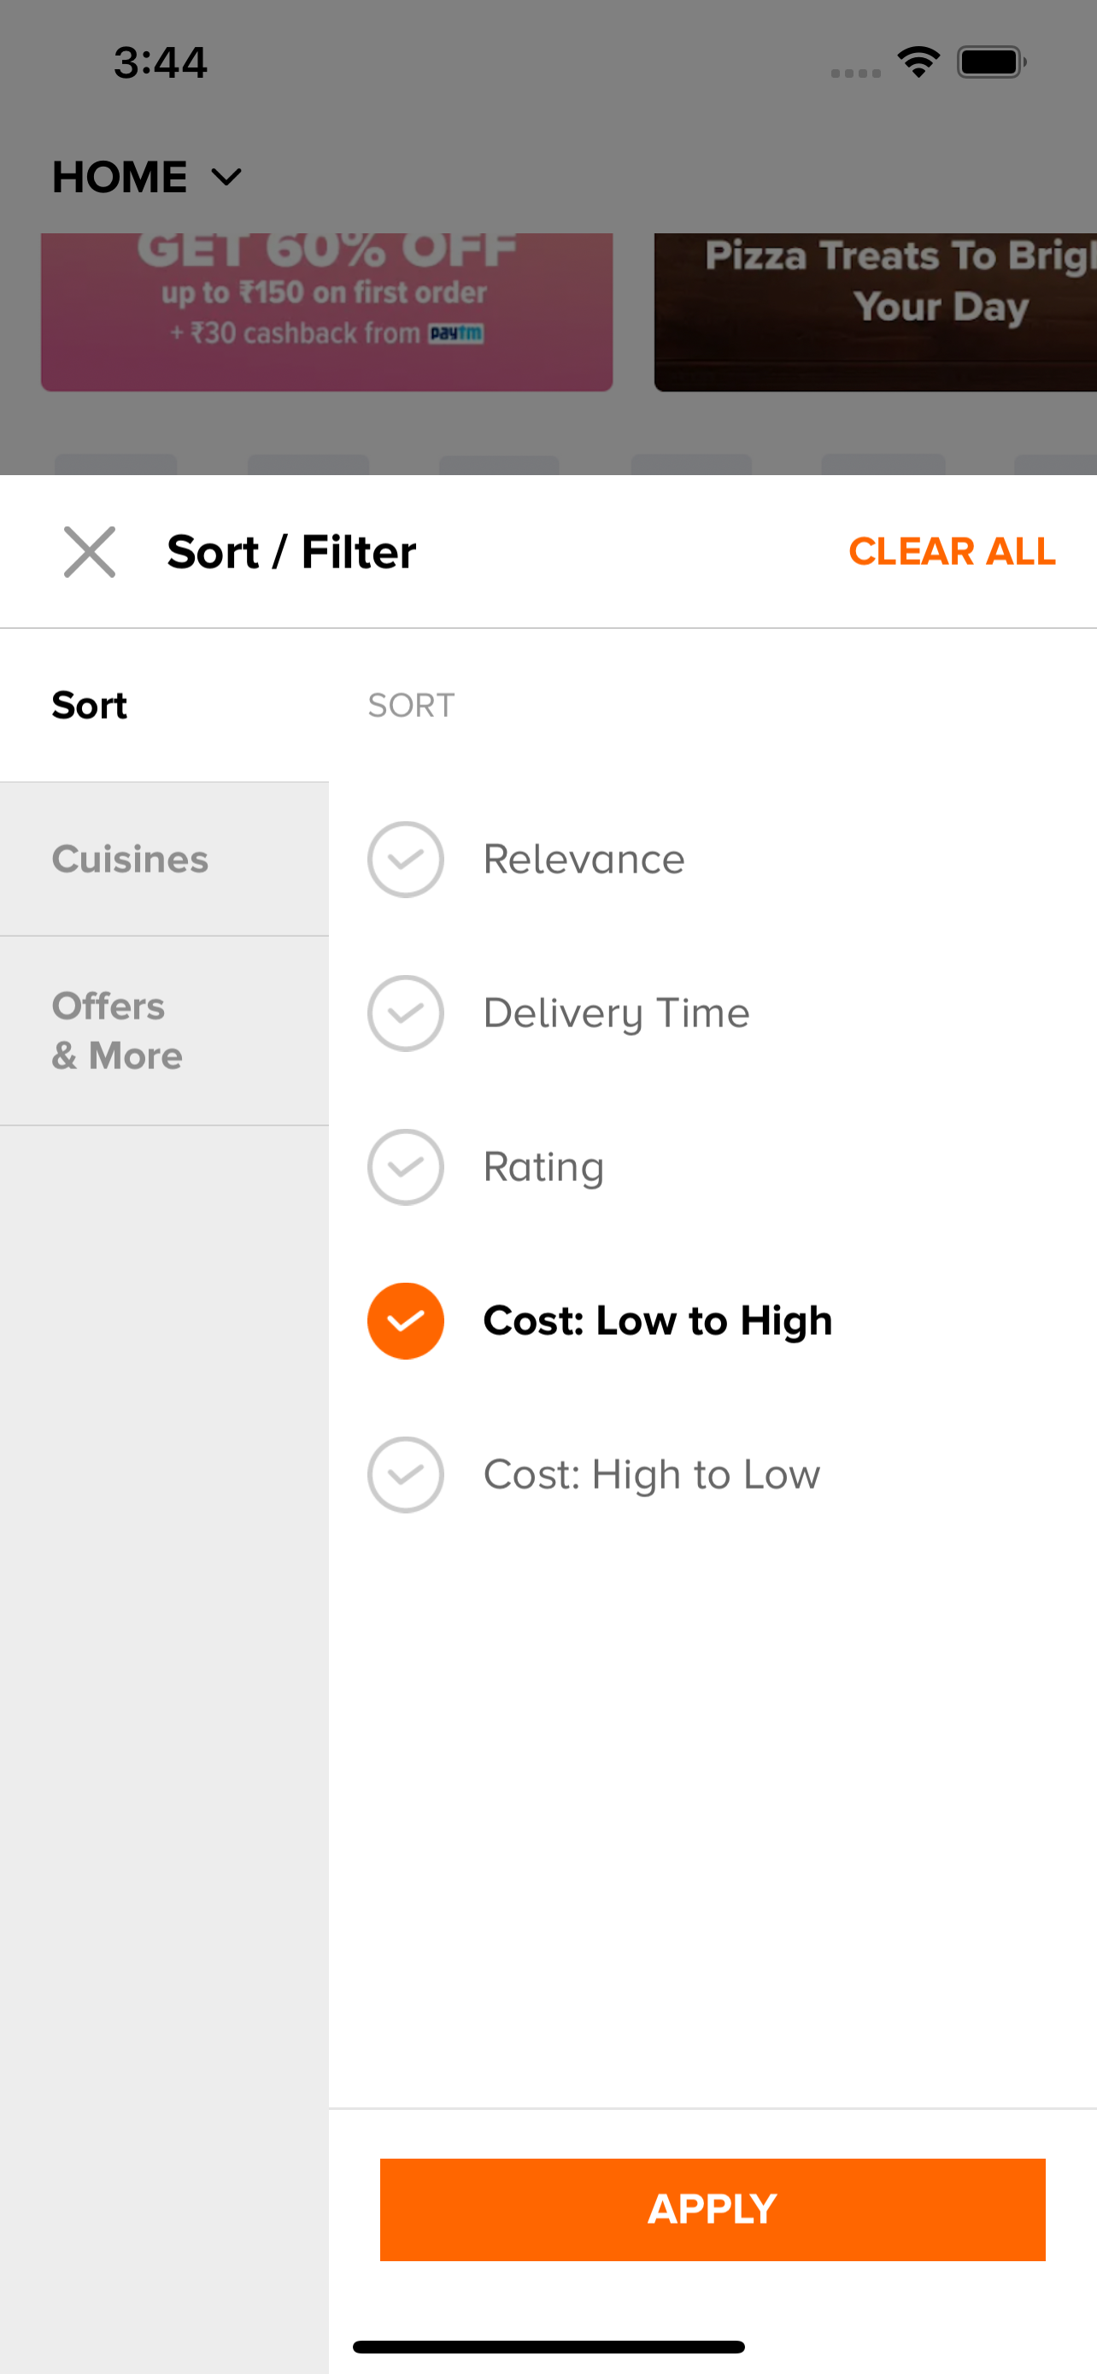The height and width of the screenshot is (2374, 1097).
Task: Open the Cuisines filter tab
Action: tap(130, 859)
